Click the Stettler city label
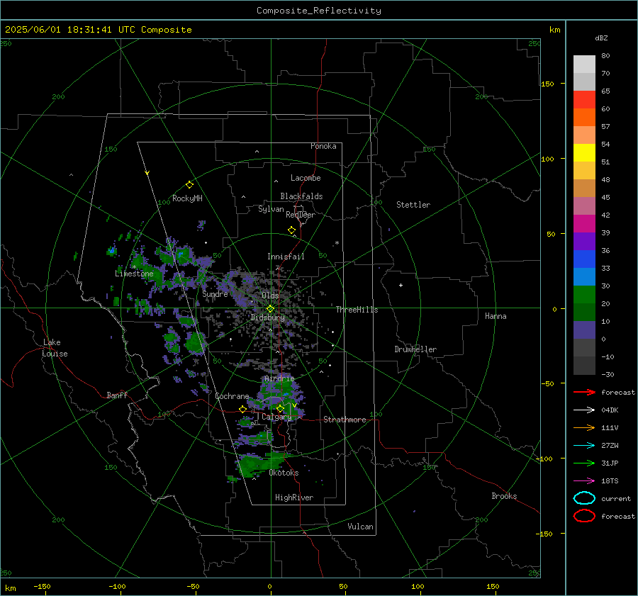The width and height of the screenshot is (638, 596). 413,205
